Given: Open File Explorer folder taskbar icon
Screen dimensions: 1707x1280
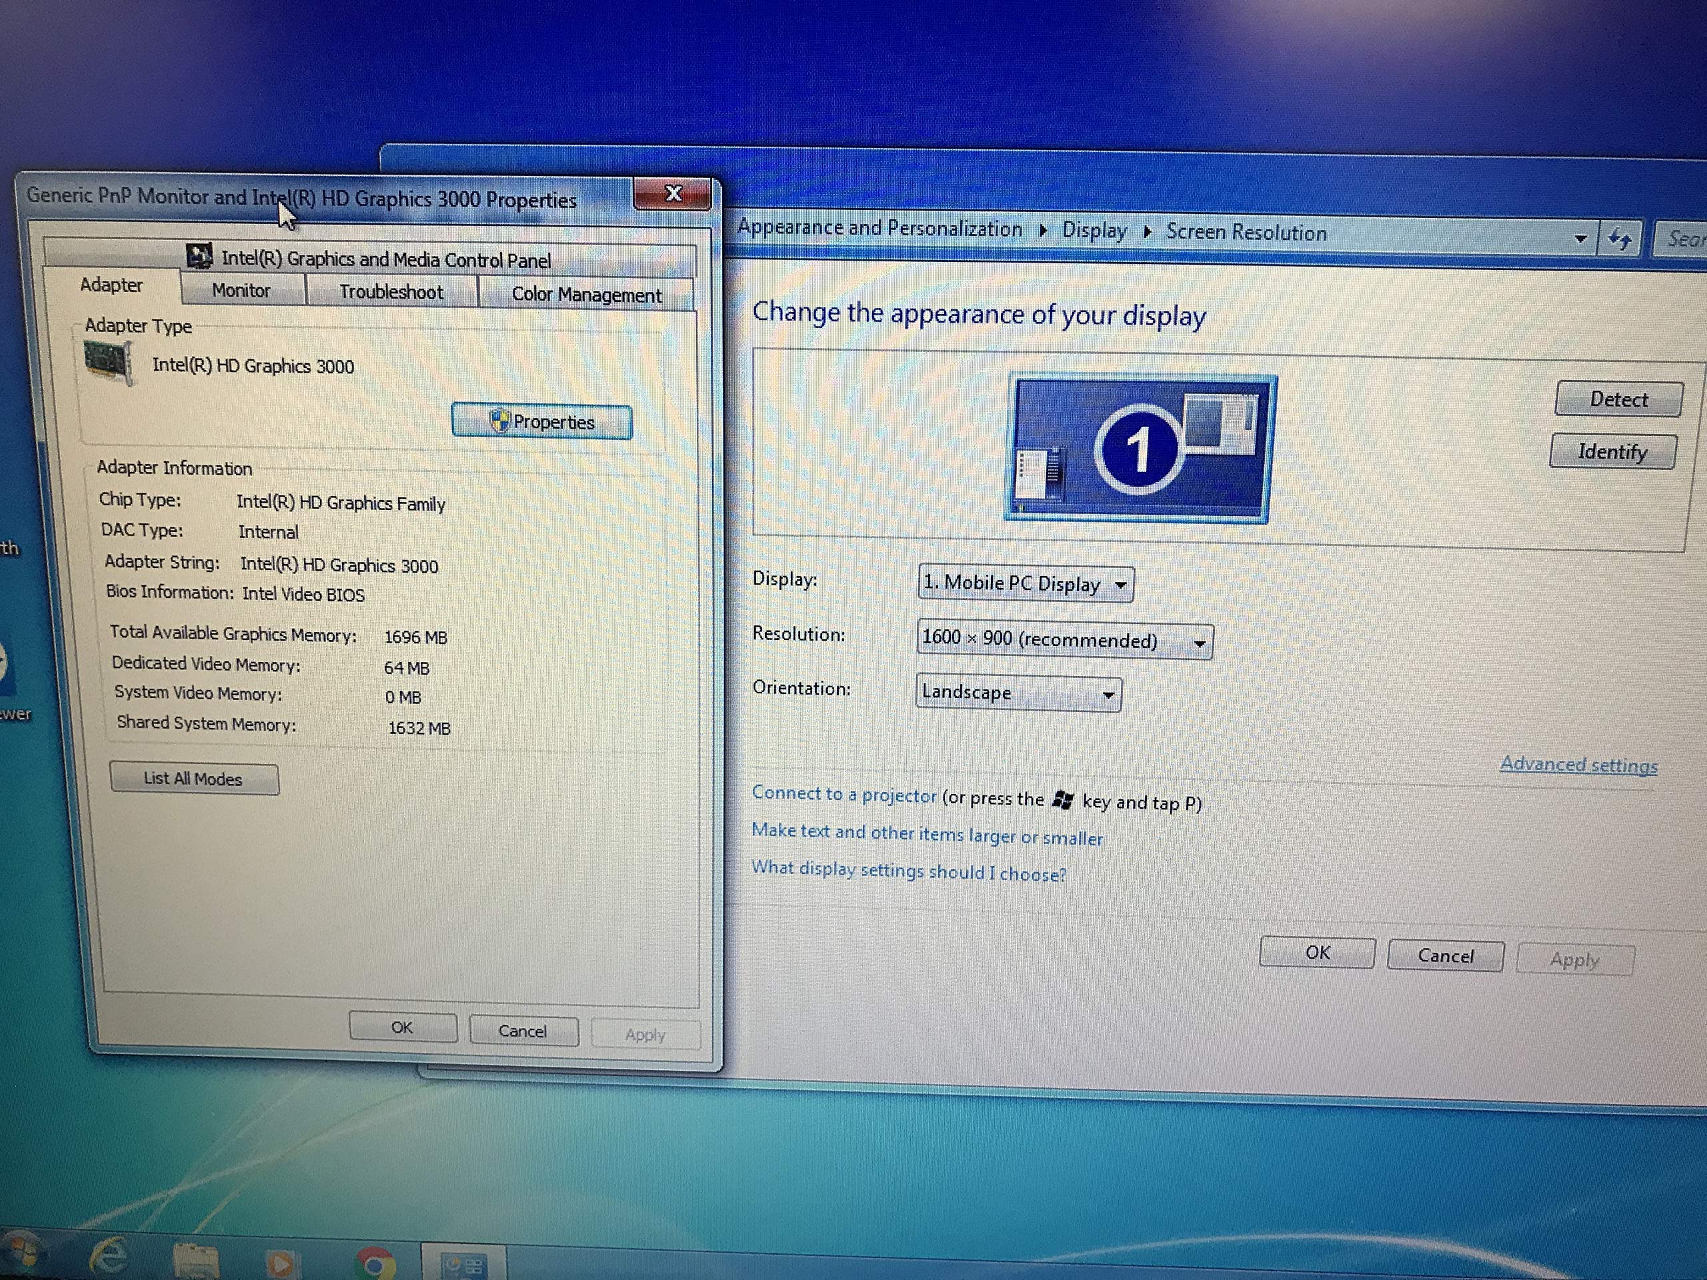Looking at the screenshot, I should (x=196, y=1261).
